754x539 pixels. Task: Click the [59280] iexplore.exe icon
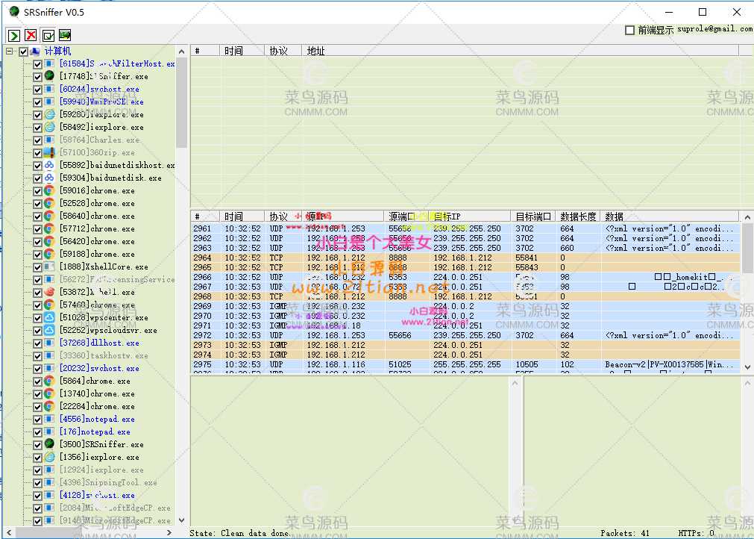click(x=49, y=114)
